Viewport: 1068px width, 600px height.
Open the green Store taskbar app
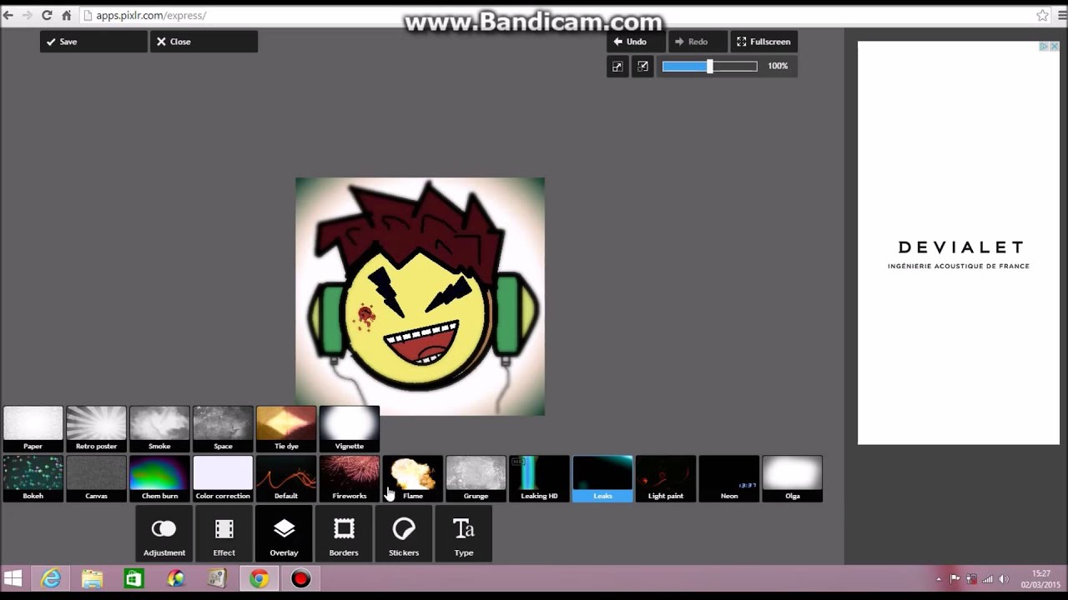(134, 578)
